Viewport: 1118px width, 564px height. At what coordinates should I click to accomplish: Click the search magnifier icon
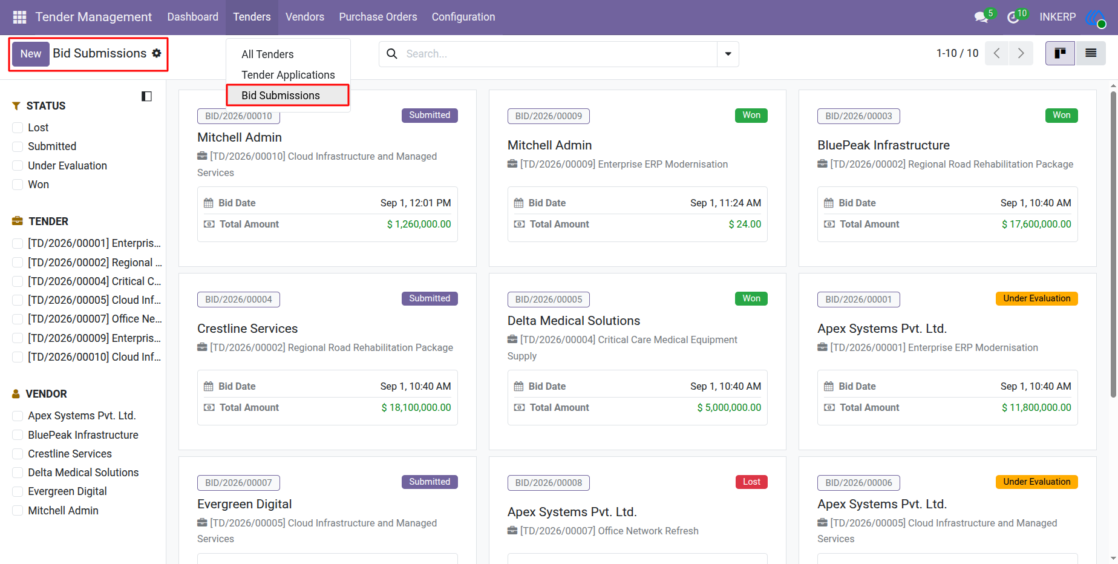point(392,54)
